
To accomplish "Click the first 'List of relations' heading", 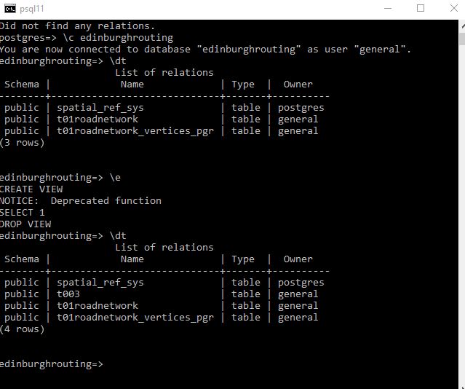I will [x=164, y=73].
